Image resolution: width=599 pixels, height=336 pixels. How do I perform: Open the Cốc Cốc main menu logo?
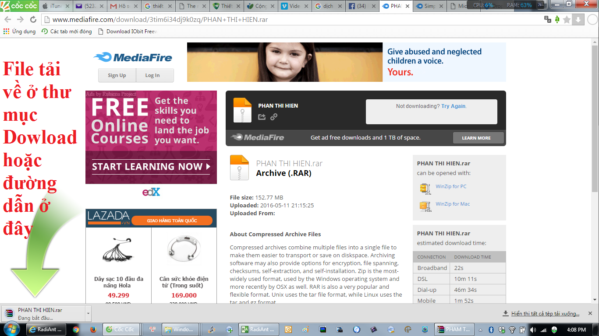pos(19,6)
